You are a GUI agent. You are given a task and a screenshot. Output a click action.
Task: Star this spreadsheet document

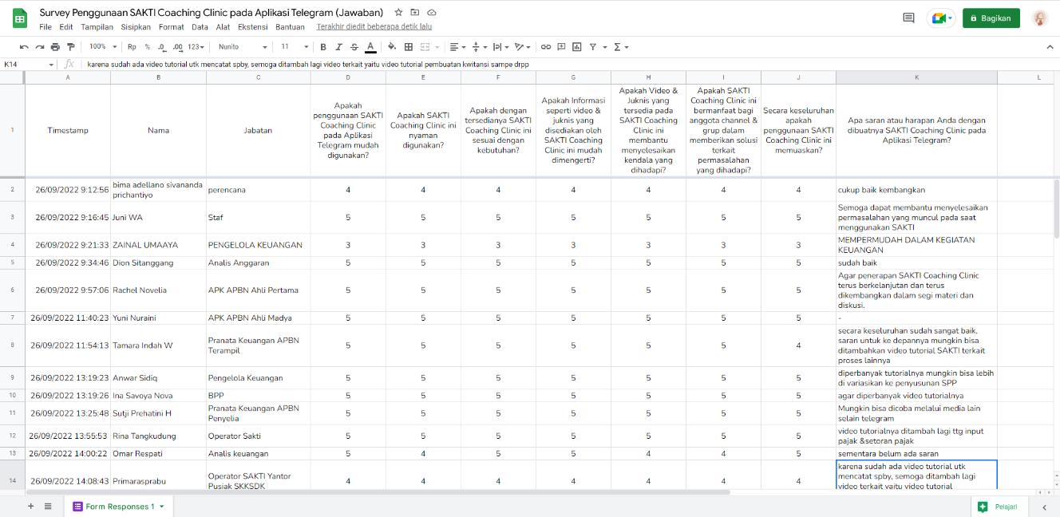[398, 13]
